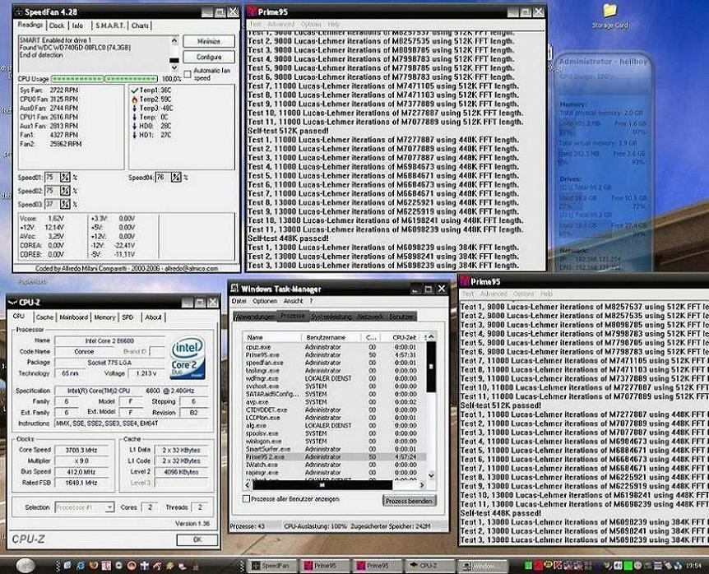Click the Task-Manager horizontal scroll right arrow
The image size is (709, 574).
coord(421,485)
